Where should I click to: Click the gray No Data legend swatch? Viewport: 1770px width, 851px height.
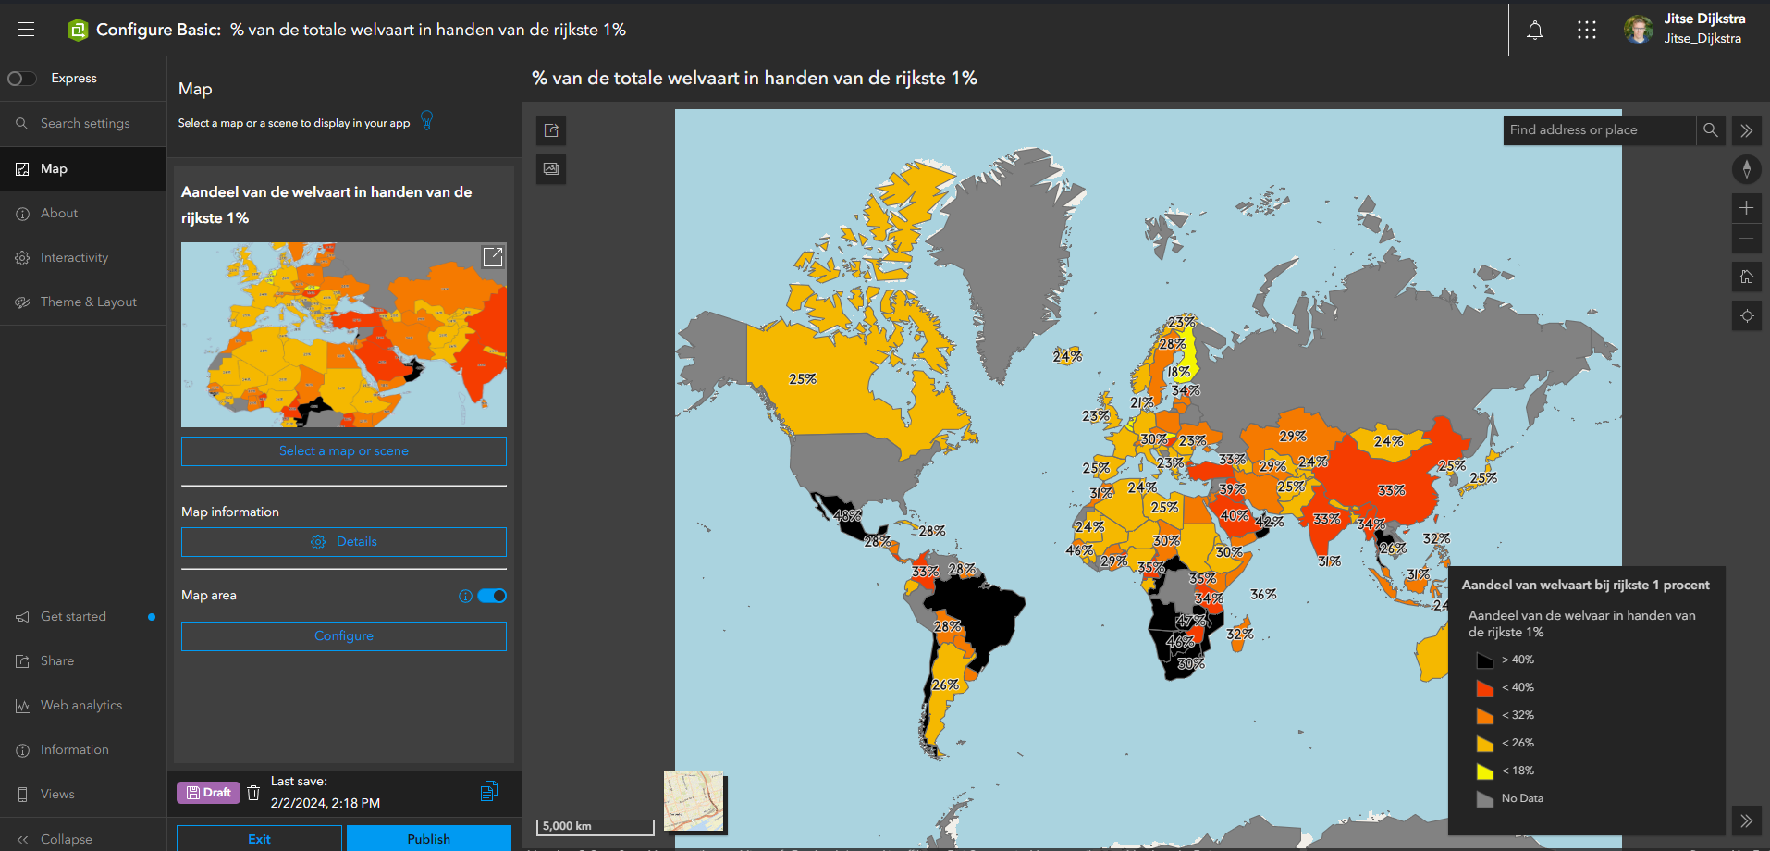(x=1485, y=799)
